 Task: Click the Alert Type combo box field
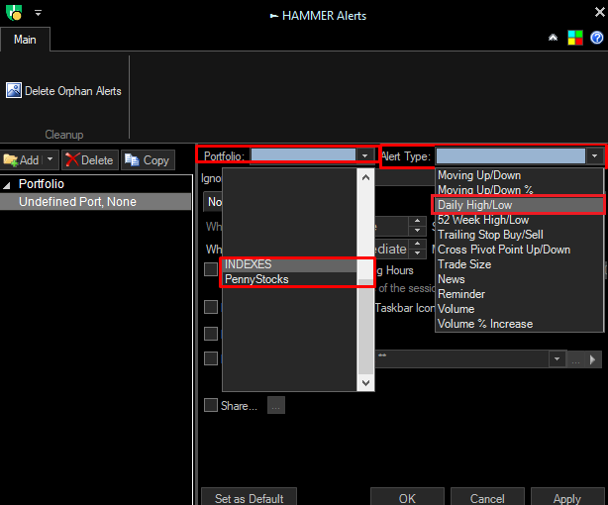[511, 155]
